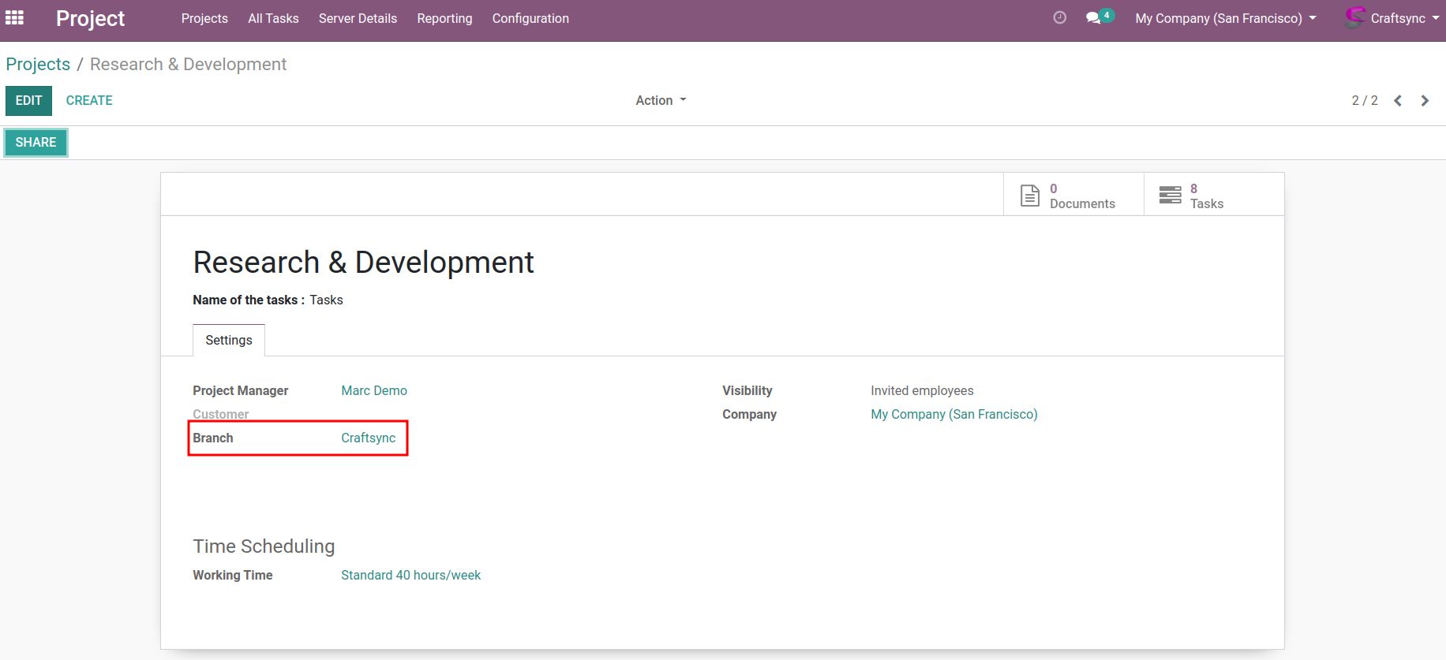Screen dimensions: 1446x660
Task: Select the Settings tab
Action: coord(229,340)
